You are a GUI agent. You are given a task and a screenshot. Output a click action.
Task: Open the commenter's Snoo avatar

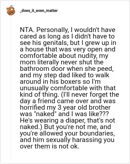click(x=11, y=10)
